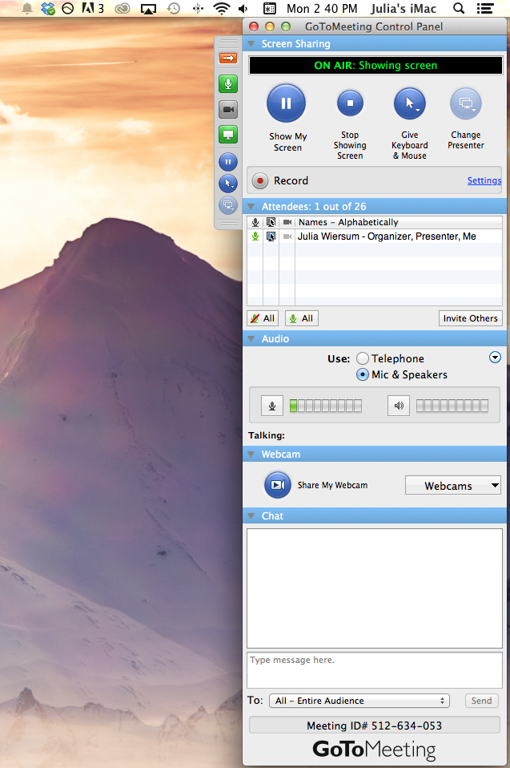The width and height of the screenshot is (510, 768).
Task: Open the audio options dropdown arrow
Action: tap(495, 358)
